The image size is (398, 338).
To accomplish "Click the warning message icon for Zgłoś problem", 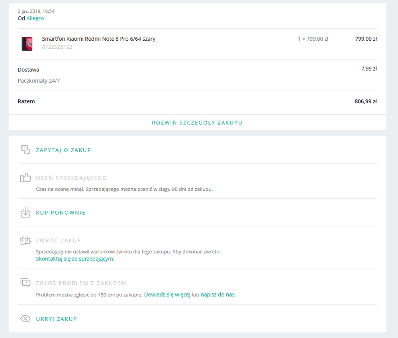I will 25,283.
